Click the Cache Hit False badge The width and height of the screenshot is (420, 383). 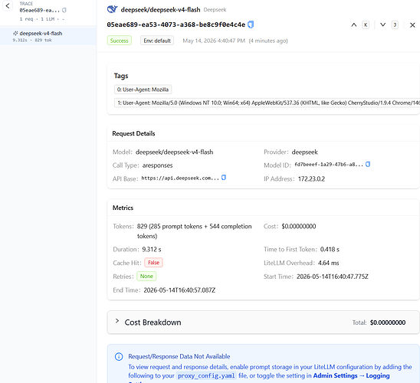click(x=153, y=263)
